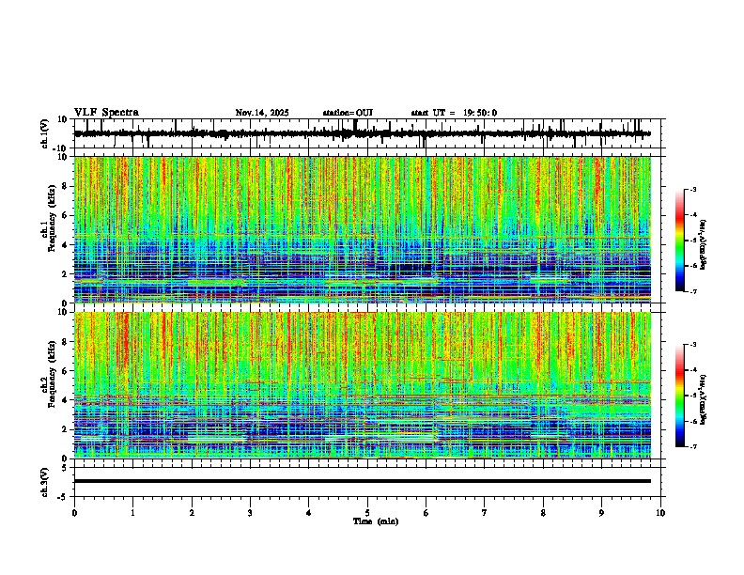Click the ch.1 PSD color scale bar
This screenshot has height=575, width=744.
click(x=680, y=241)
